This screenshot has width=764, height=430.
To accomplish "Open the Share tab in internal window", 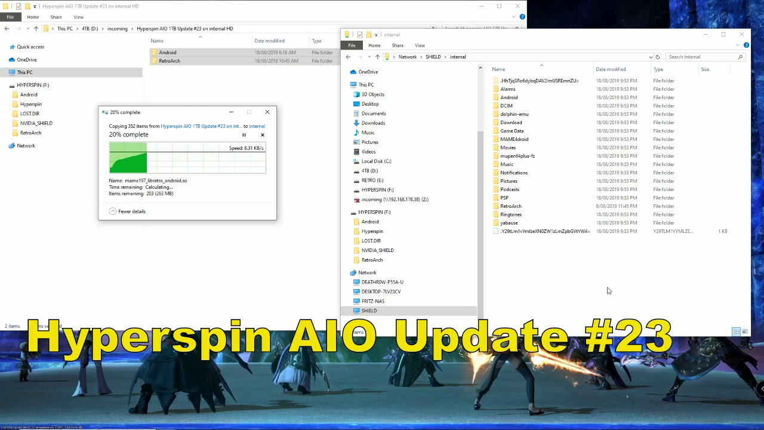I will (398, 45).
